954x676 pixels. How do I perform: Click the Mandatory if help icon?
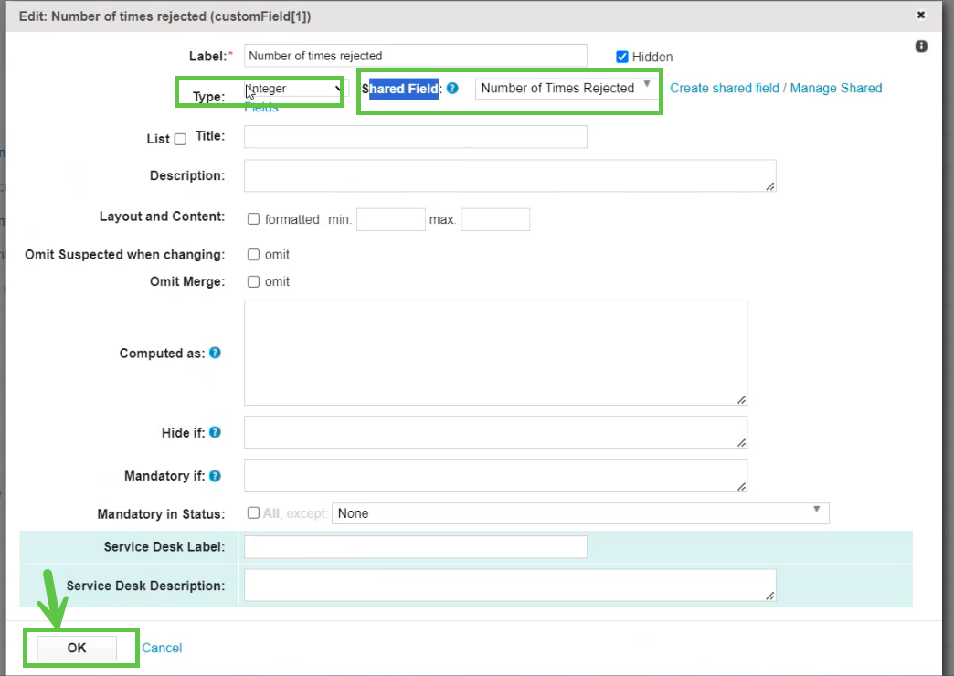click(x=215, y=476)
